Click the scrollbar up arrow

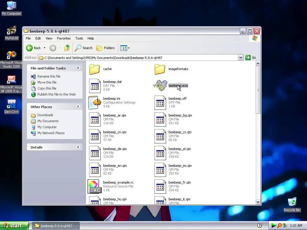click(x=258, y=63)
